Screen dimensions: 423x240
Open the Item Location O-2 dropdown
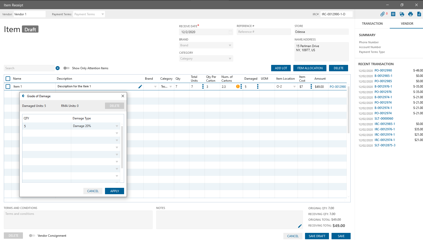294,87
